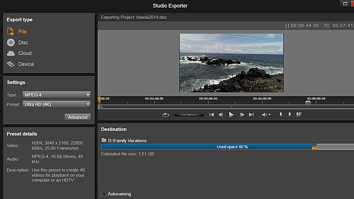Browse the destination folder icon
The width and height of the screenshot is (354, 199).
(x=104, y=140)
